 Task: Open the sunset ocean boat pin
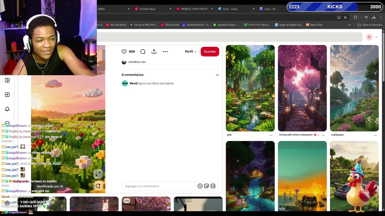pos(302,176)
